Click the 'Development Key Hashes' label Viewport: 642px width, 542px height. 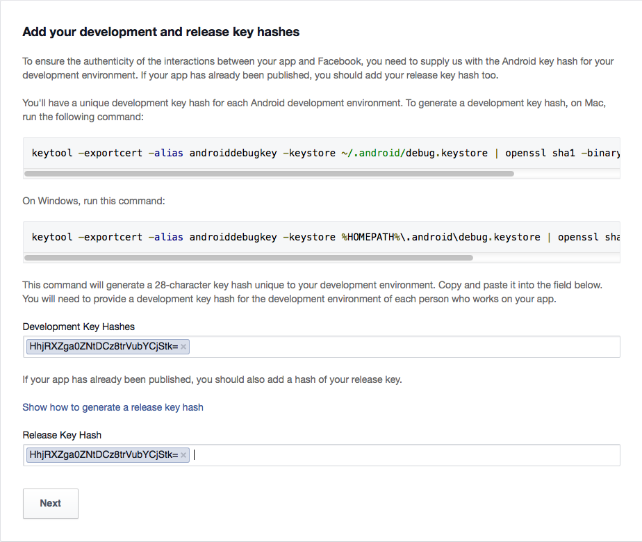click(x=79, y=327)
